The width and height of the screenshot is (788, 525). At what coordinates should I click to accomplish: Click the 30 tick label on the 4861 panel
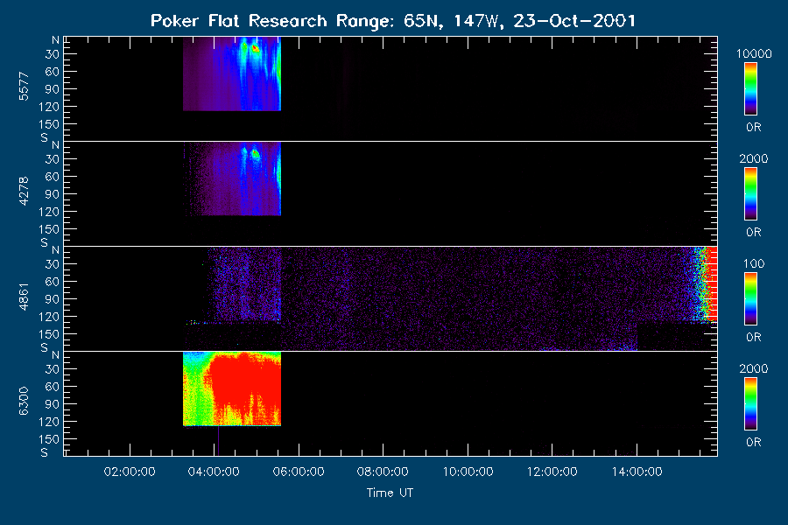53,263
